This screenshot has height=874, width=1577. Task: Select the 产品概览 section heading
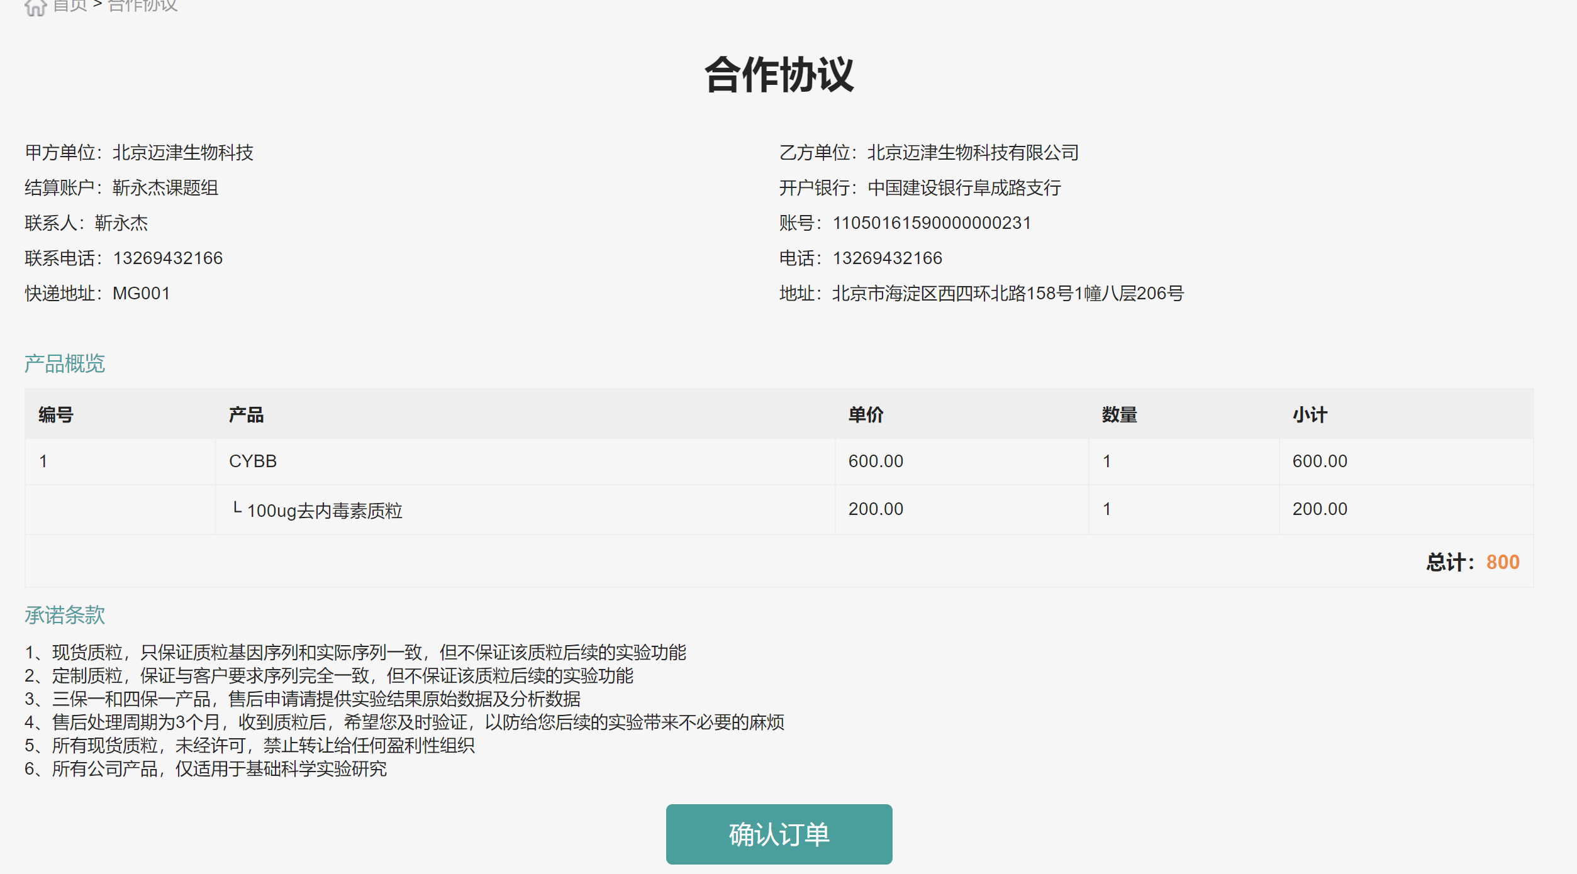pyautogui.click(x=64, y=363)
